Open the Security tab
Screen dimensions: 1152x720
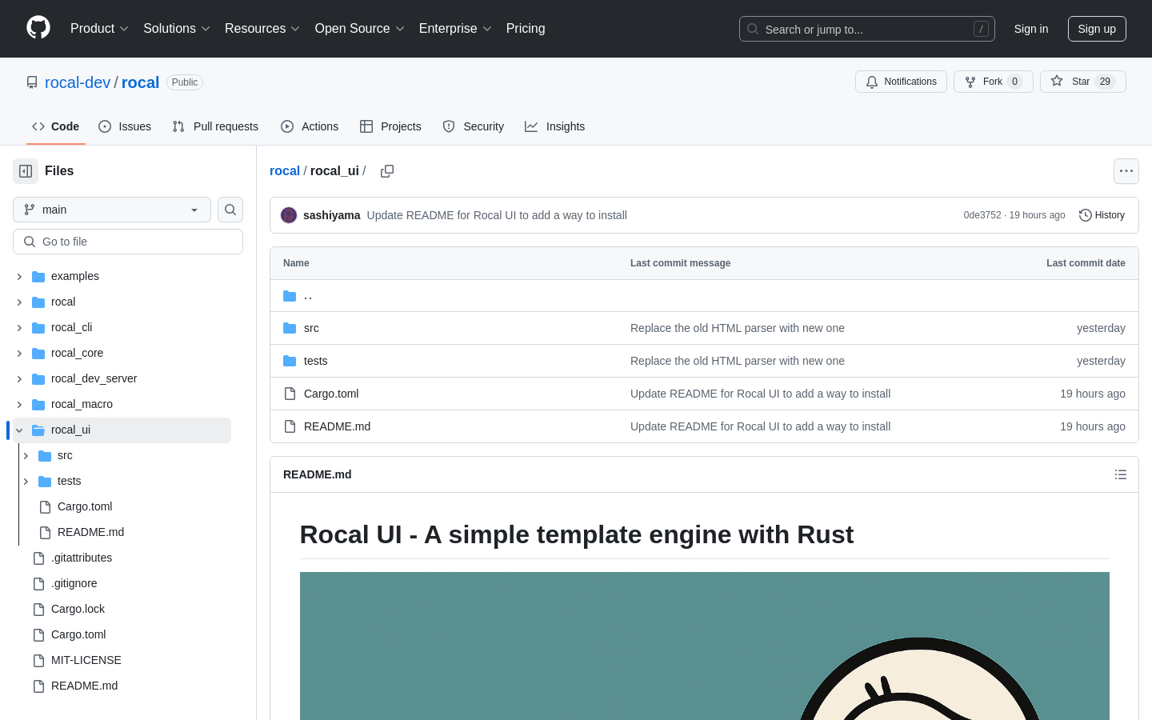(x=474, y=126)
